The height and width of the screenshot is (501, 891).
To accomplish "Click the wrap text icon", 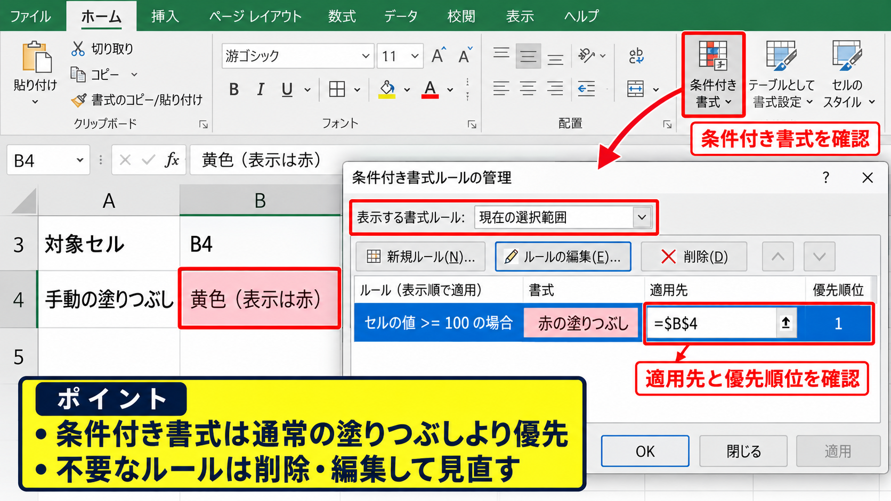I will click(x=636, y=55).
